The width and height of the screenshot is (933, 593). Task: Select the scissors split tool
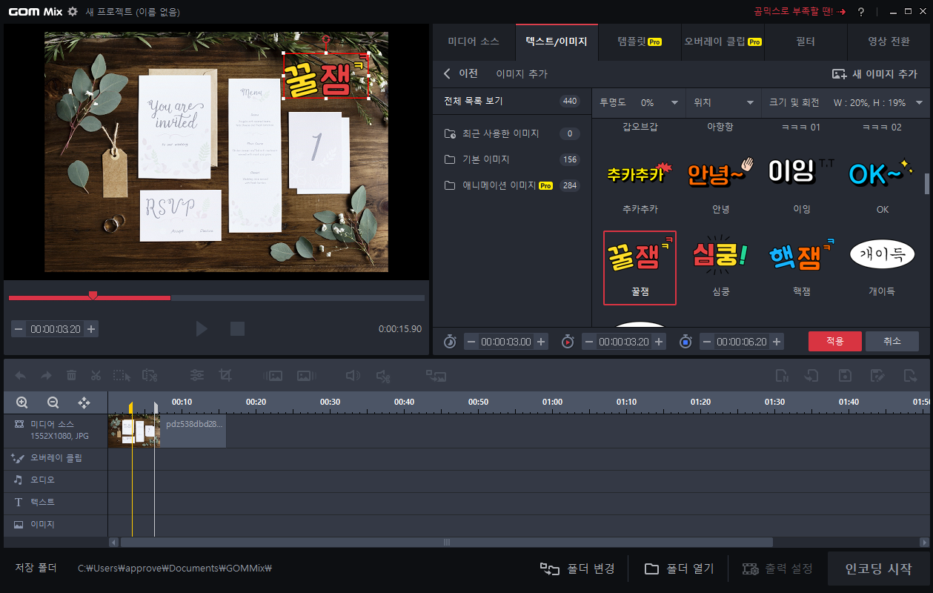click(96, 376)
